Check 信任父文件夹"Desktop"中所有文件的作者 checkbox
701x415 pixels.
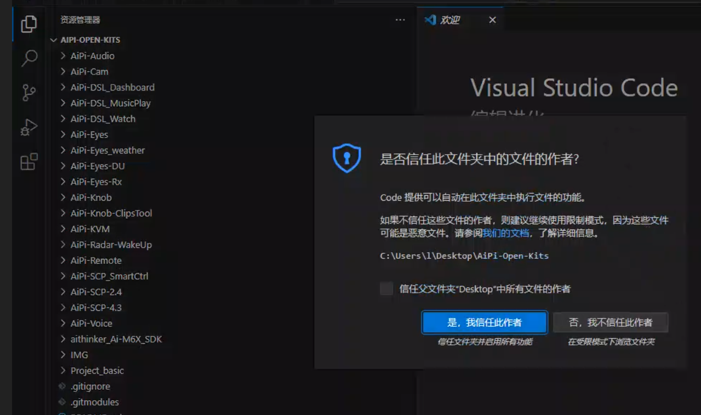click(386, 289)
